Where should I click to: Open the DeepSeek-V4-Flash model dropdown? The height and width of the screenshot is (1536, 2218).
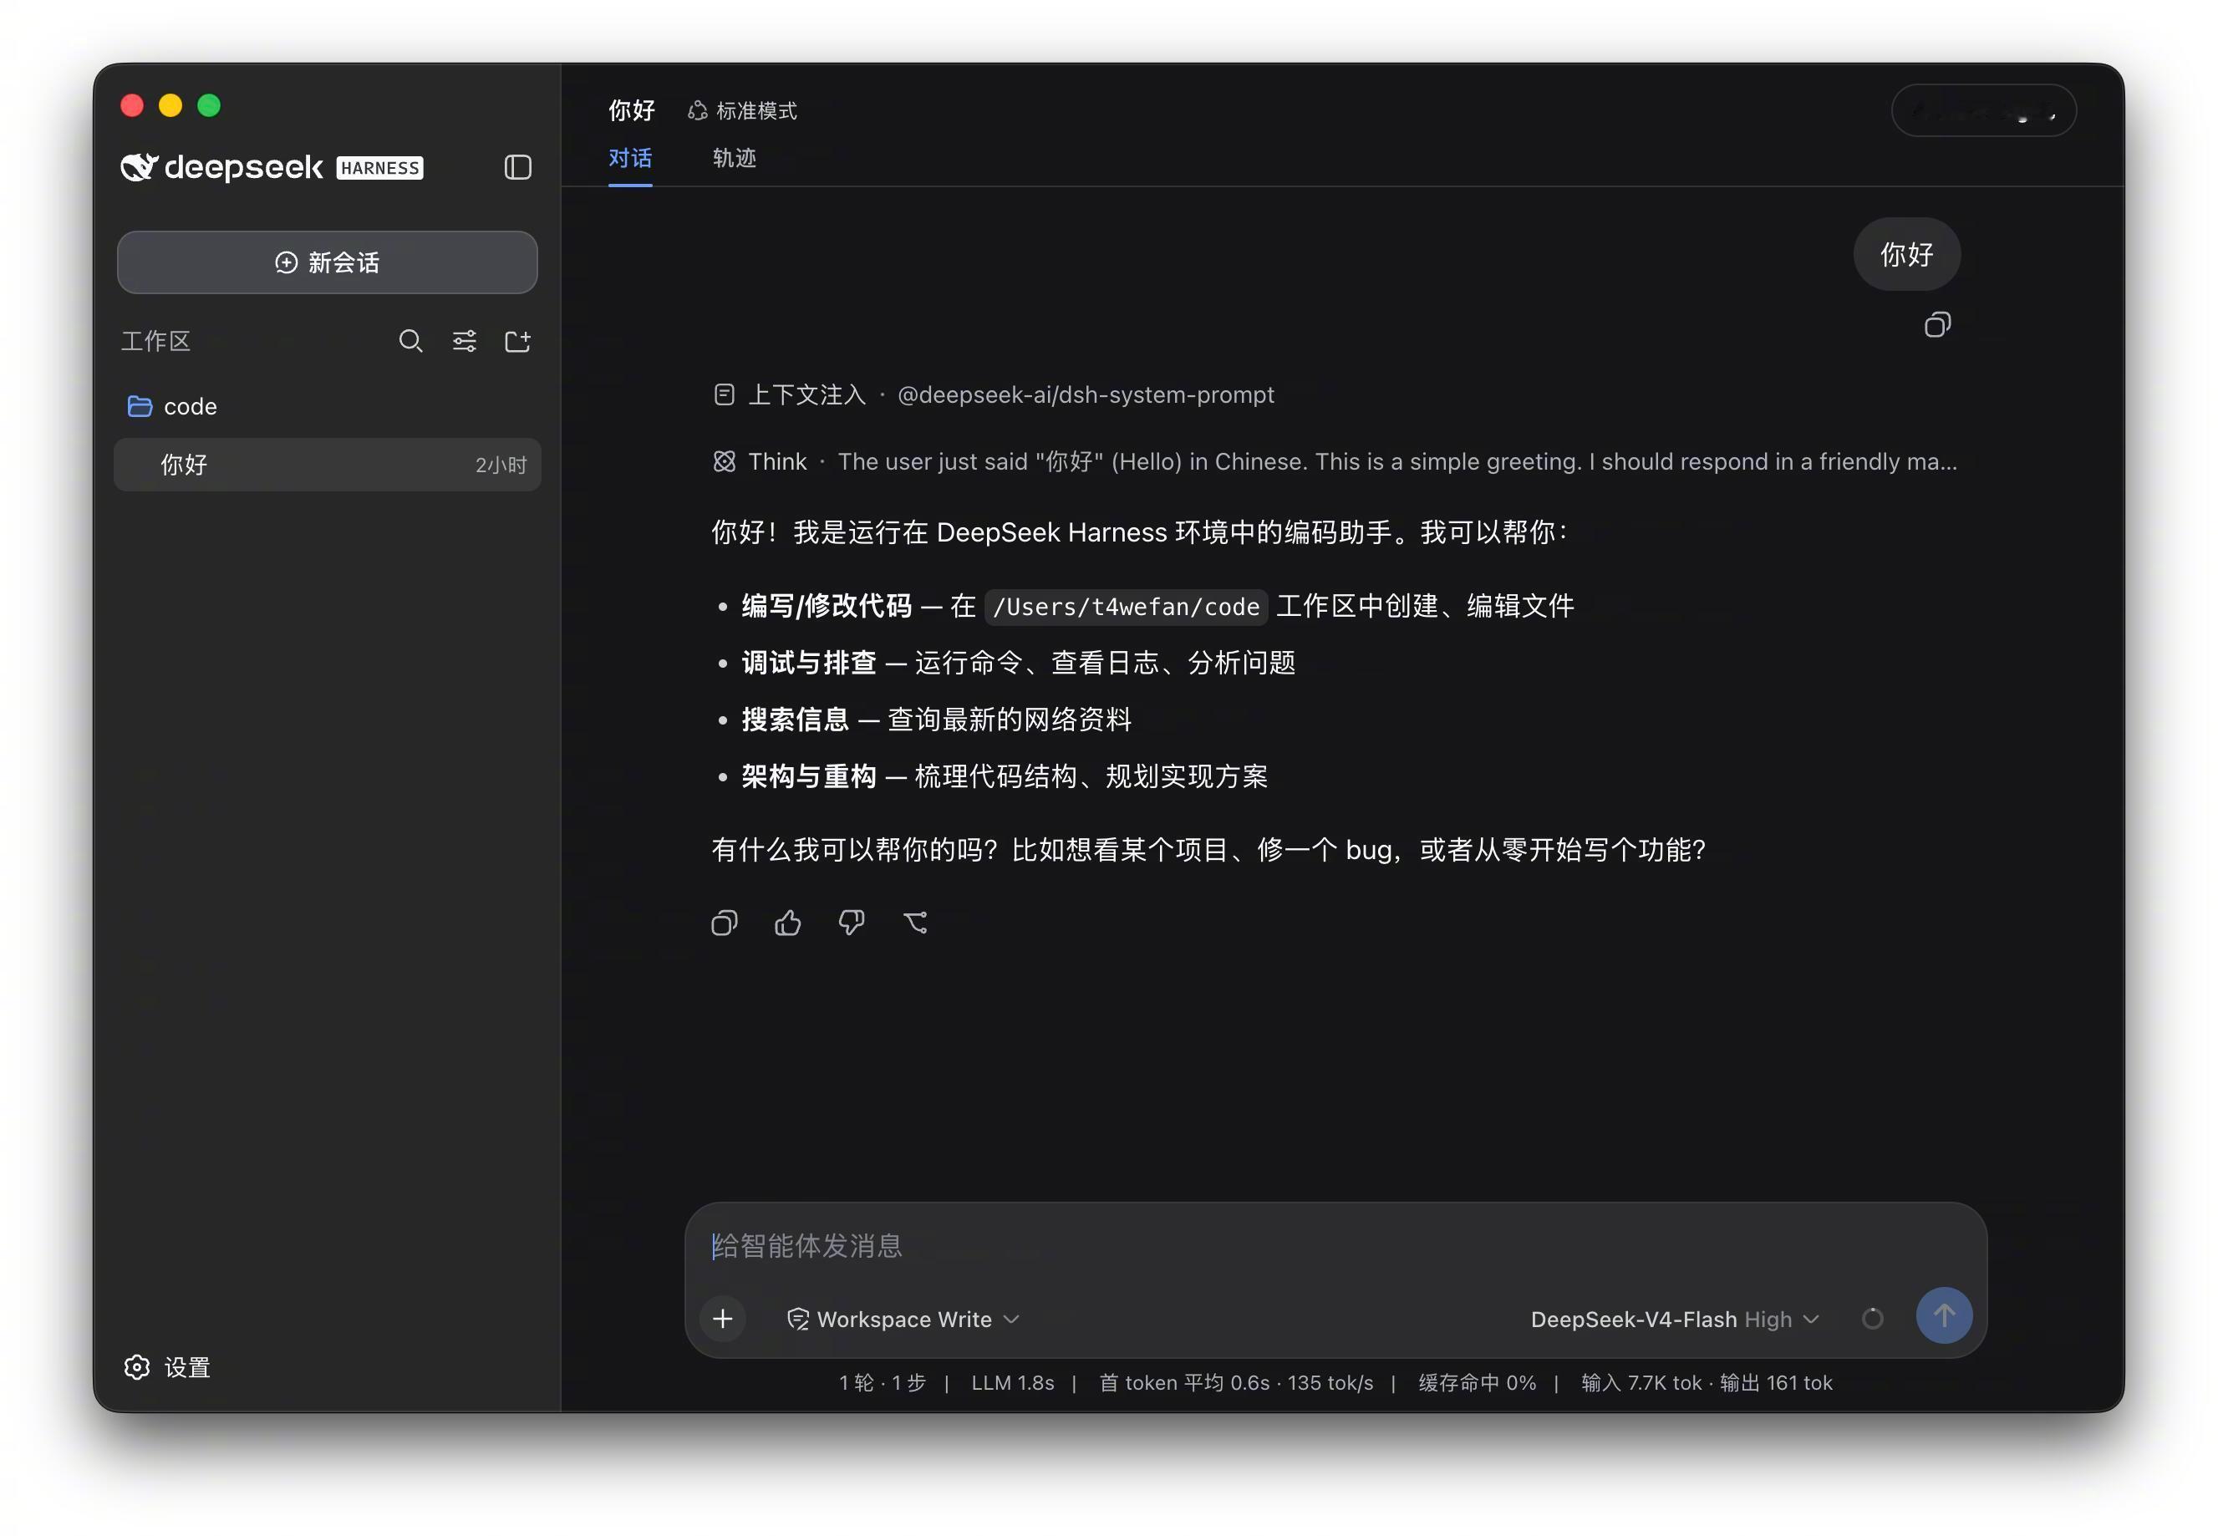pyautogui.click(x=1674, y=1319)
